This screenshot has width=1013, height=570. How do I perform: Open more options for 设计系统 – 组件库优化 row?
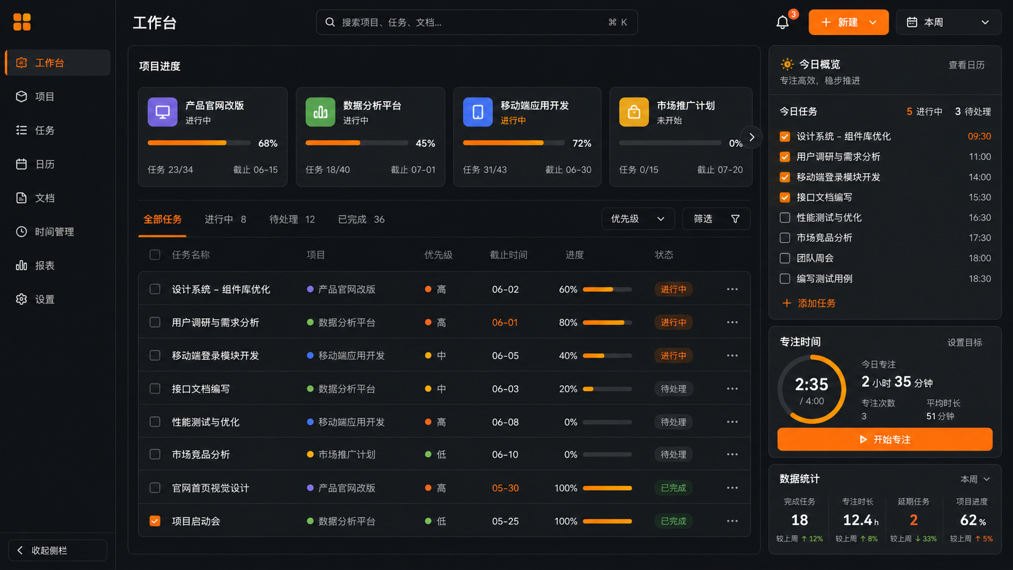coord(732,290)
